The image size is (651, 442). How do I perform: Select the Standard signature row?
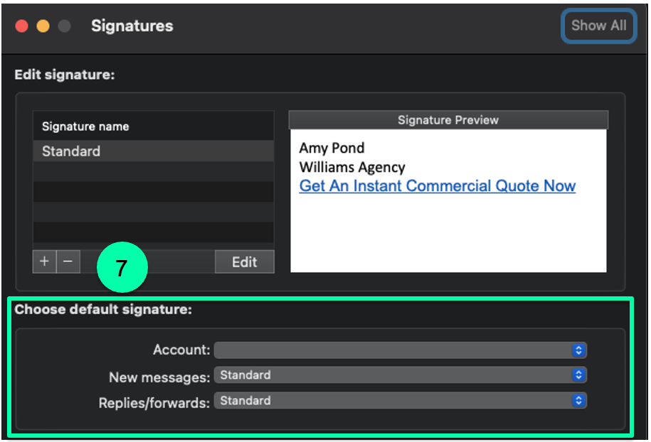153,151
